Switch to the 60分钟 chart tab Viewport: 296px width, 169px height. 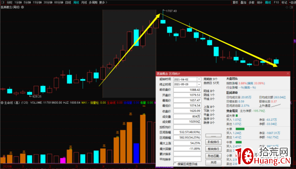tap(59, 2)
